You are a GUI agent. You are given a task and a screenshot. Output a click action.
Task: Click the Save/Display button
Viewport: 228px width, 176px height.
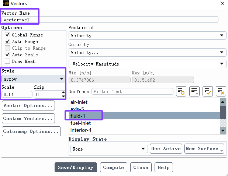point(76,168)
